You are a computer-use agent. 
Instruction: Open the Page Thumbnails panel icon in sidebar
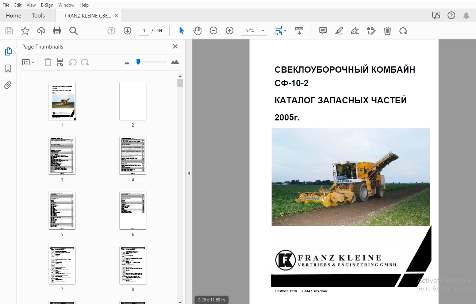tap(8, 51)
